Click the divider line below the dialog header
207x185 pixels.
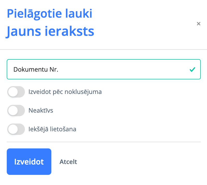tap(104, 49)
